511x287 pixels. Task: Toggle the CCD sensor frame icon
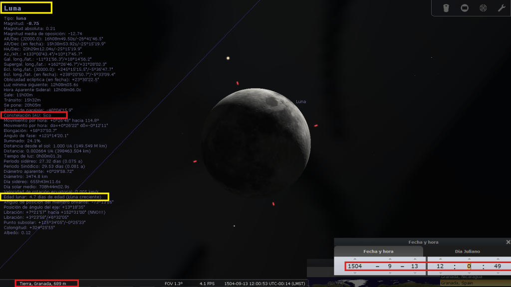pos(465,8)
